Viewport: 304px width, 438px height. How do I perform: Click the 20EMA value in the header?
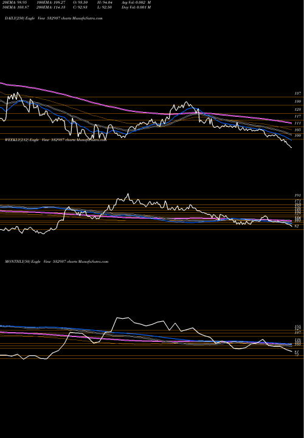[x=14, y=2]
